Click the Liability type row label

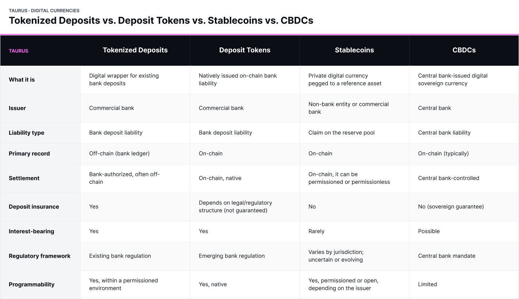click(x=26, y=133)
